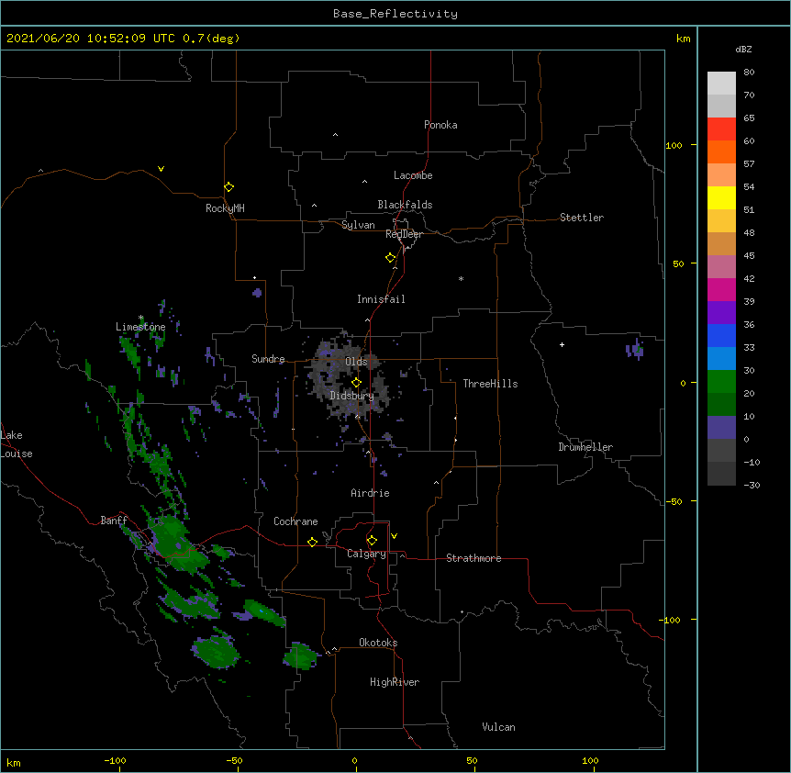Select the Airdrie city label
Viewport: 791px width, 773px height.
coord(370,493)
